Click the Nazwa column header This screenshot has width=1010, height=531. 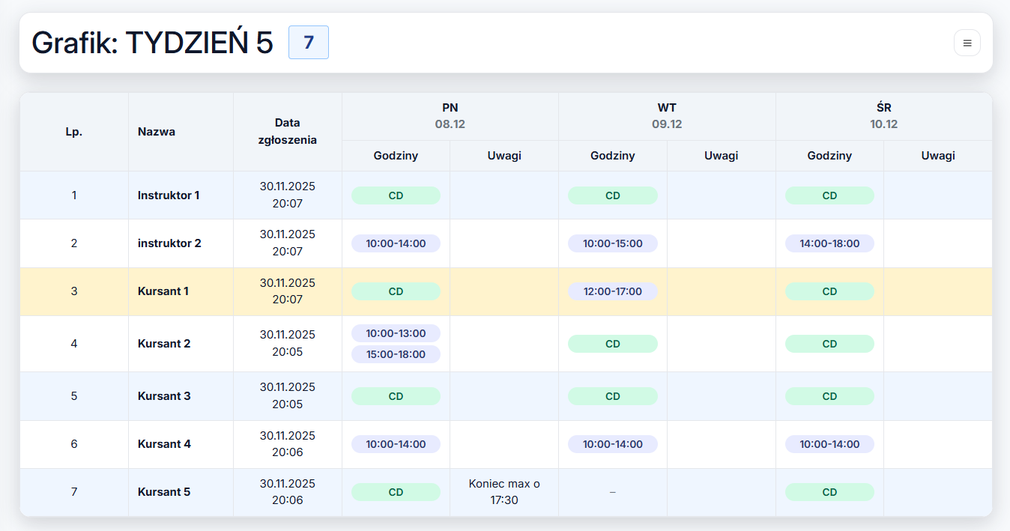[x=157, y=132]
